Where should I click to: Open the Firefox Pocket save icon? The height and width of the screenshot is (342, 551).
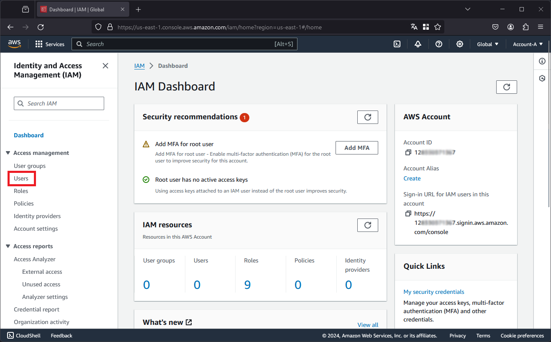(495, 27)
